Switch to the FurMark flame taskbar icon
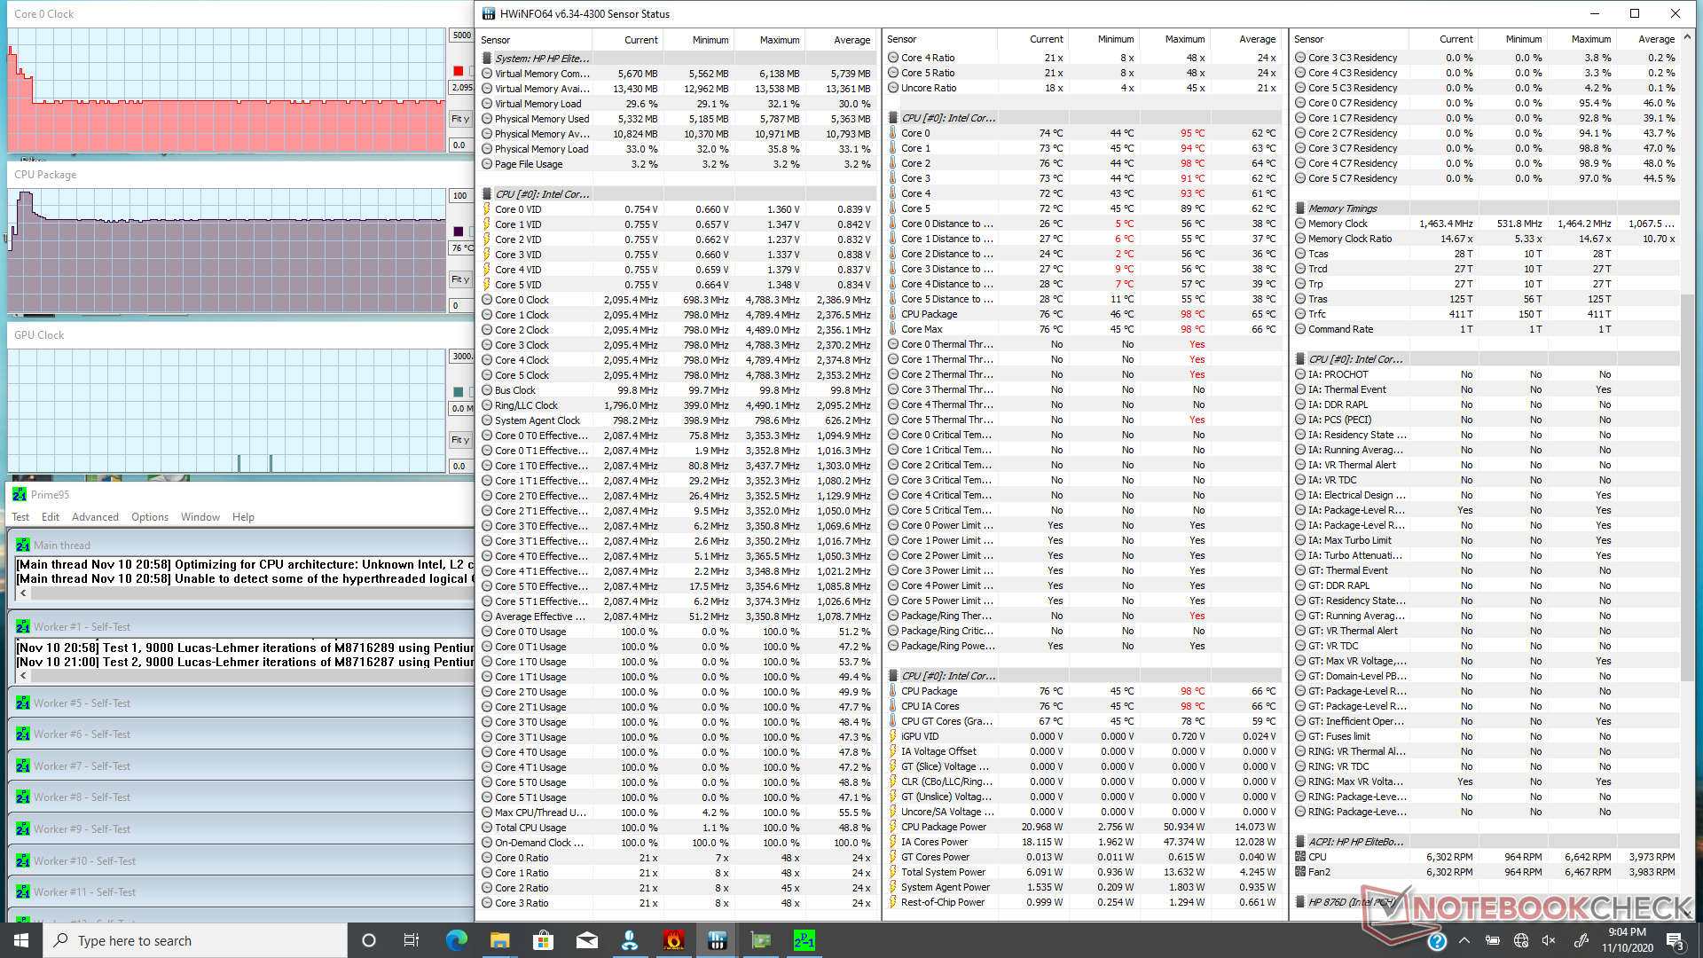Screen dimensions: 1703x958 pos(674,940)
